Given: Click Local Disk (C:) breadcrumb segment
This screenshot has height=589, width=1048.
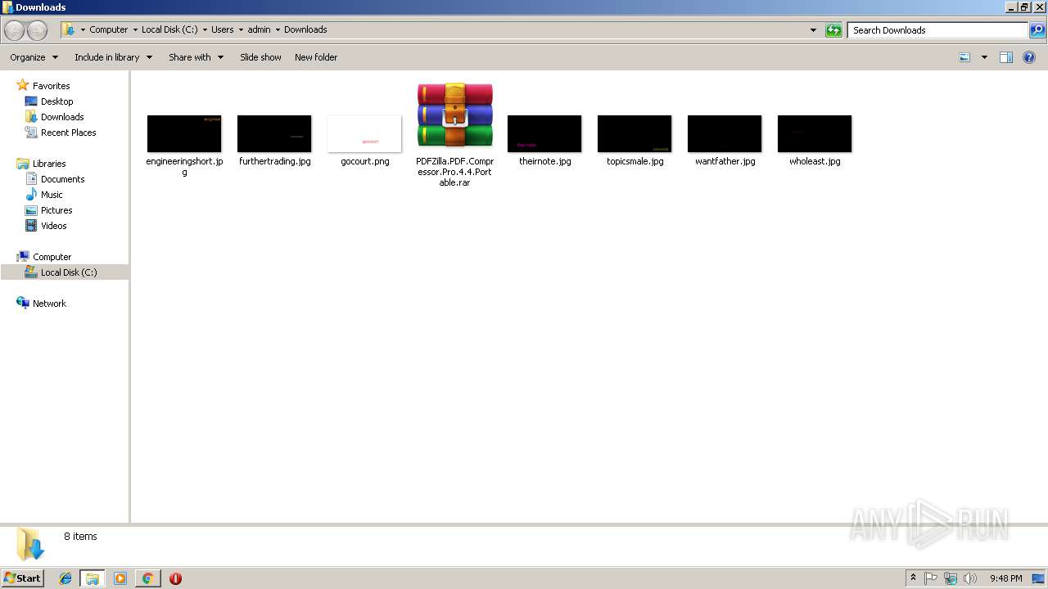Looking at the screenshot, I should pos(169,29).
